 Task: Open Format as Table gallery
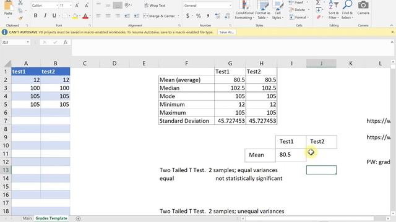[262, 10]
